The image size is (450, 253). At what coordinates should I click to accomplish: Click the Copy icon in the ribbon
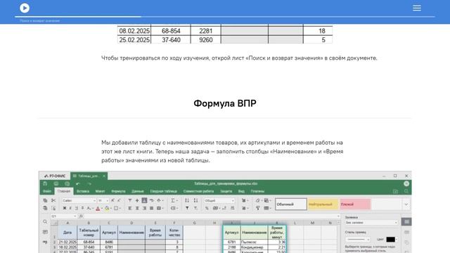[45, 200]
